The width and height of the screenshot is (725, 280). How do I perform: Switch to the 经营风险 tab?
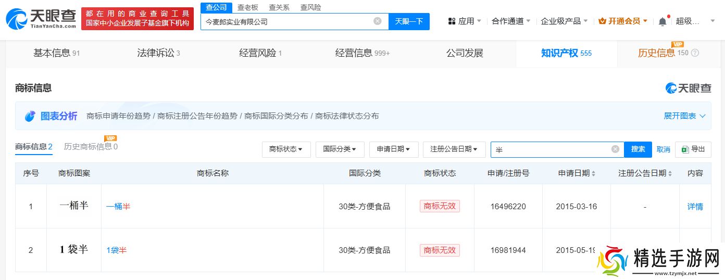point(260,53)
